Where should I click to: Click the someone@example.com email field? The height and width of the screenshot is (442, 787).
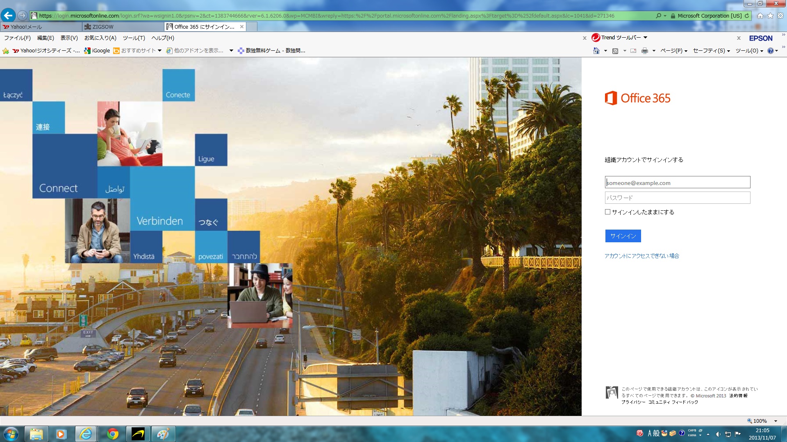point(677,183)
